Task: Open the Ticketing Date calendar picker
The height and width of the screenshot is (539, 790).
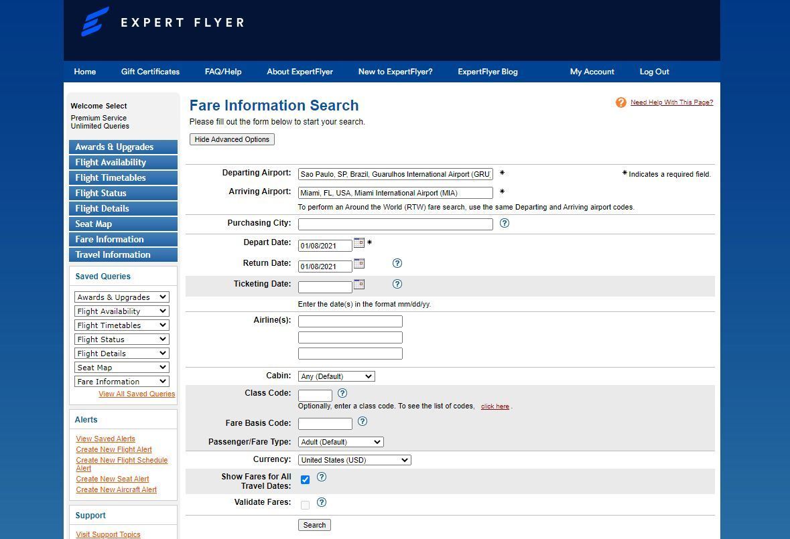Action: (358, 284)
